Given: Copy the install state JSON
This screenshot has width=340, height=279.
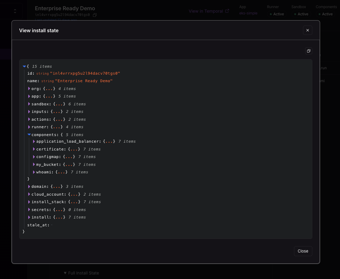Looking at the screenshot, I should coord(309,51).
